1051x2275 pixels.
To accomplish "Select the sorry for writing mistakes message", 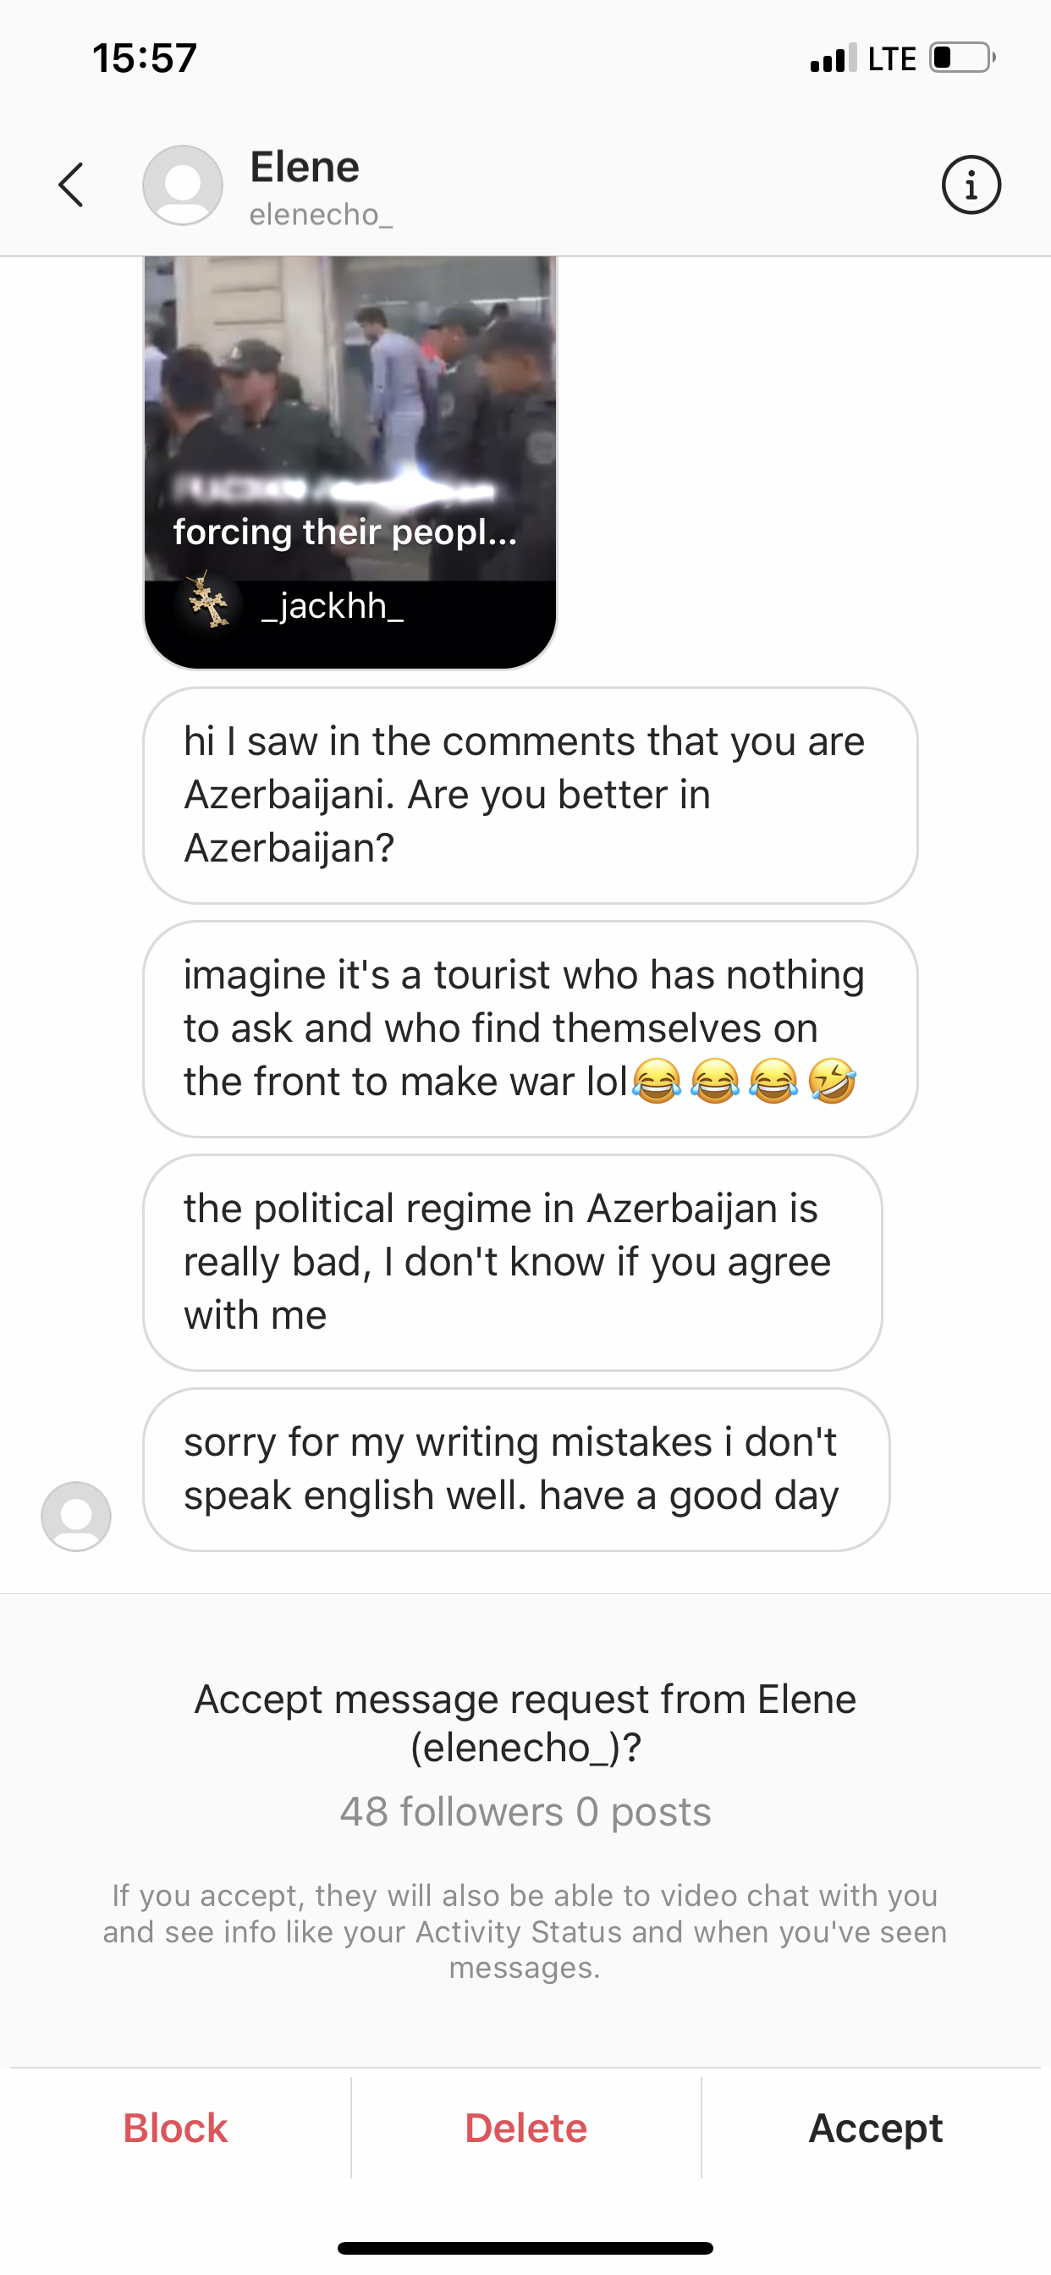I will point(516,1468).
